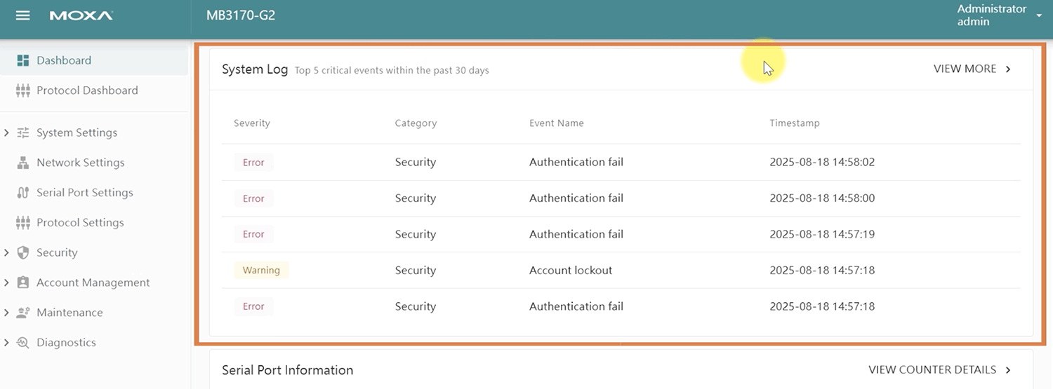
Task: Click the Protocol Dashboard icon
Action: 22,90
